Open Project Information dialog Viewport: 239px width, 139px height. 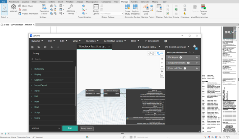click(28, 14)
